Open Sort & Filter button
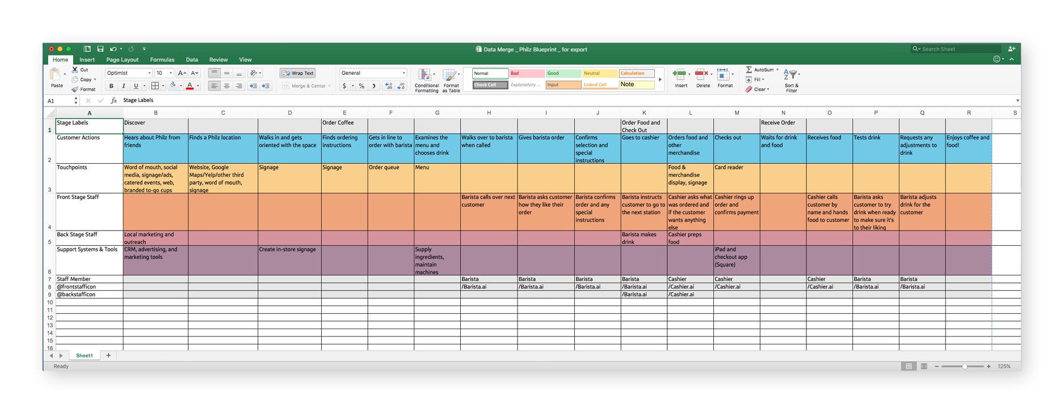Screen dimensions: 1064x413 pos(791,80)
